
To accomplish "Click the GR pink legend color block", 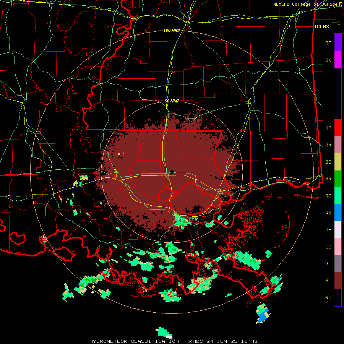I will coord(338,145).
